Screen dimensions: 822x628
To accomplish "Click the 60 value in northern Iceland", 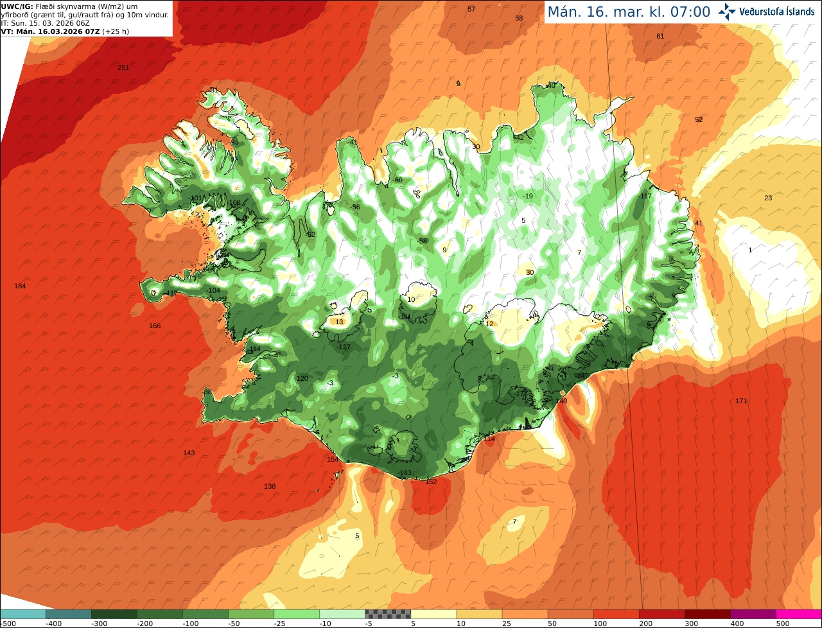I will tap(398, 180).
